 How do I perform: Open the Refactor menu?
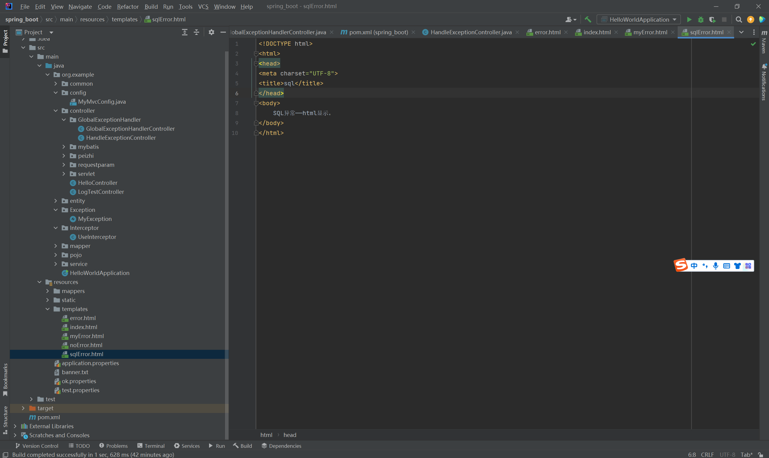coord(127,7)
